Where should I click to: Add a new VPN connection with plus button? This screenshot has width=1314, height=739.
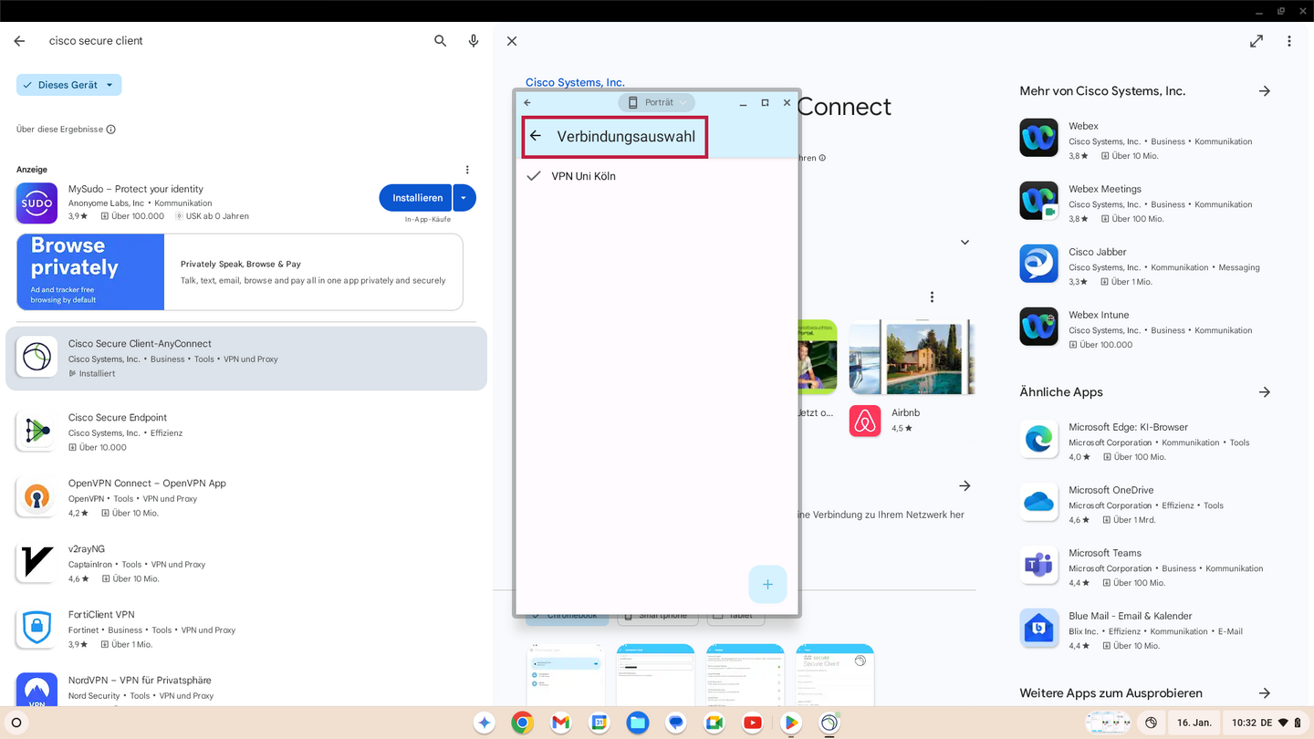coord(767,584)
